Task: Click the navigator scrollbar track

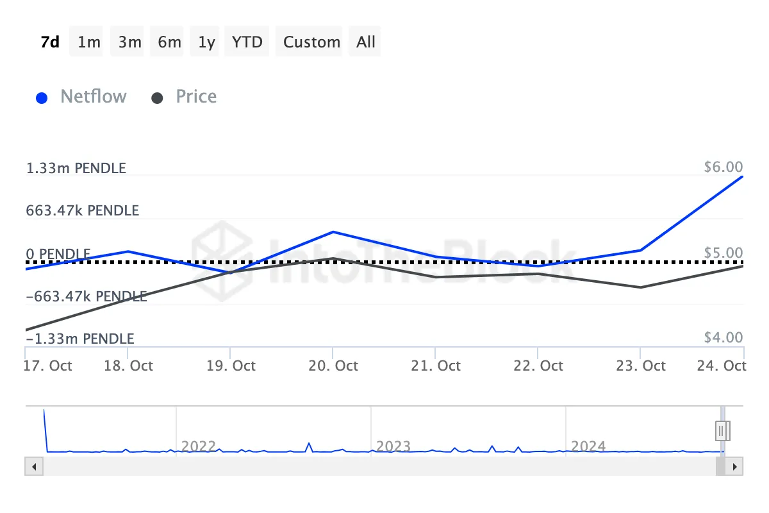Action: 384,466
